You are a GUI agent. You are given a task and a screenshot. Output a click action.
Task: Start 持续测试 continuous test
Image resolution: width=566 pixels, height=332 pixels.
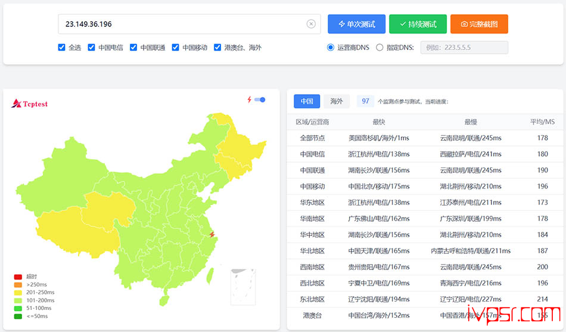coord(418,24)
